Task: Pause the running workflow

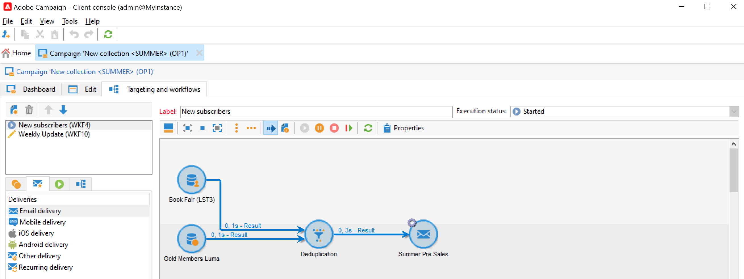Action: pyautogui.click(x=319, y=128)
